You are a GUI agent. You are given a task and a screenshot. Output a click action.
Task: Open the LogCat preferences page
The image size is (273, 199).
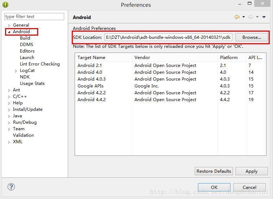point(27,71)
